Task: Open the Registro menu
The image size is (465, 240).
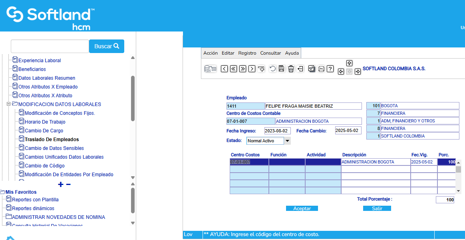Action: click(x=247, y=53)
